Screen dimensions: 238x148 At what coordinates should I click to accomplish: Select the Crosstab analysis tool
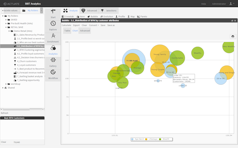coord(68,17)
